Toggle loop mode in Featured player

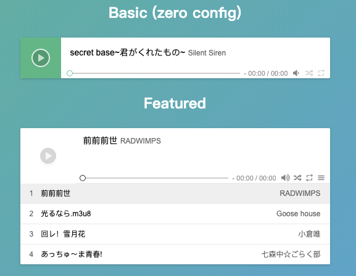click(x=309, y=177)
